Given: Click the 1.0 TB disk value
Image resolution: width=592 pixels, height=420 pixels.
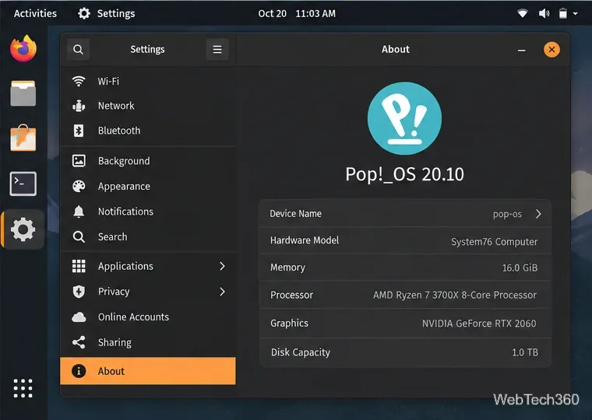Looking at the screenshot, I should point(525,352).
